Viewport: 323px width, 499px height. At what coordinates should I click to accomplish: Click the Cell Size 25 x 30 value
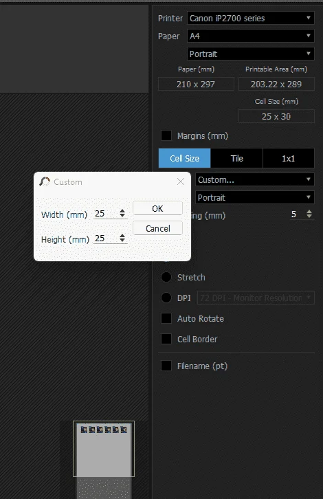pos(276,116)
